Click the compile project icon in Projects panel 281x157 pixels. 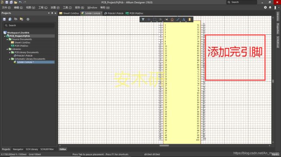point(10,19)
